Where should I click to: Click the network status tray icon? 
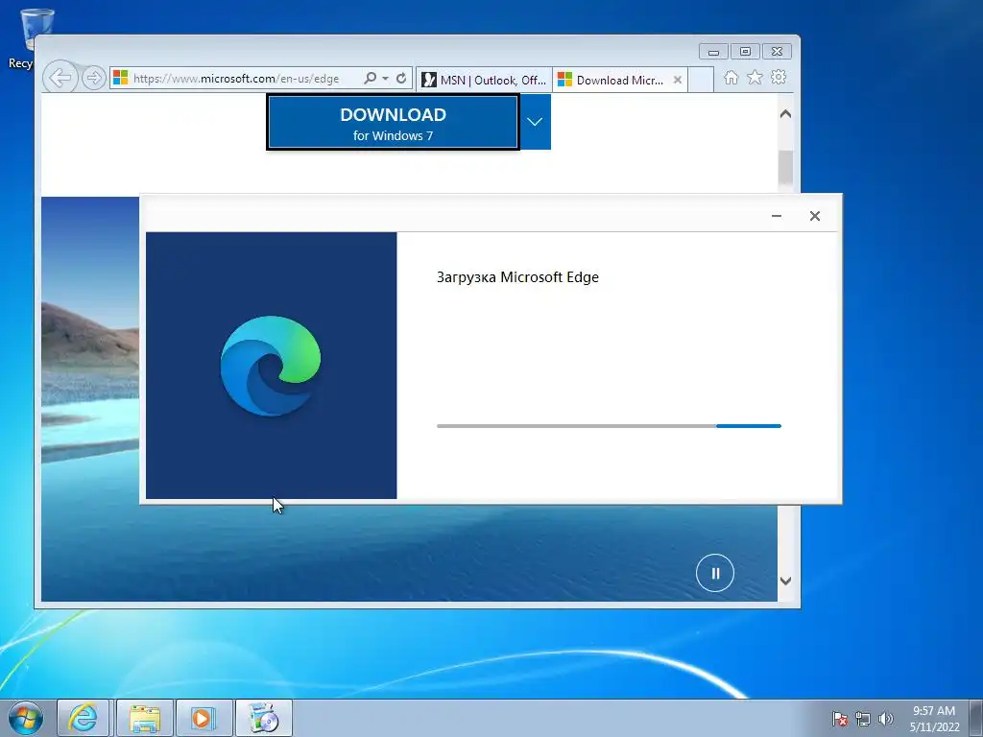pyautogui.click(x=863, y=719)
